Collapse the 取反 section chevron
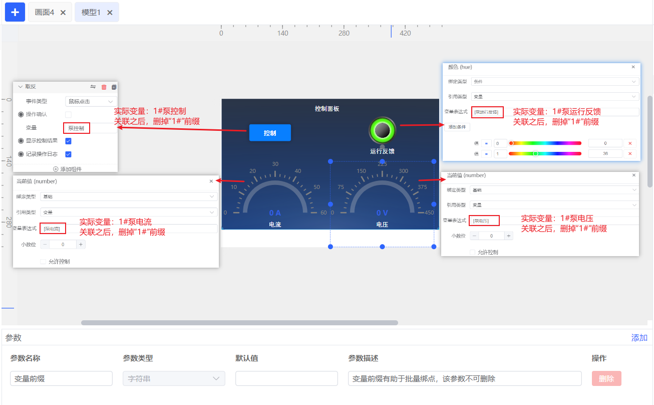 [21, 87]
